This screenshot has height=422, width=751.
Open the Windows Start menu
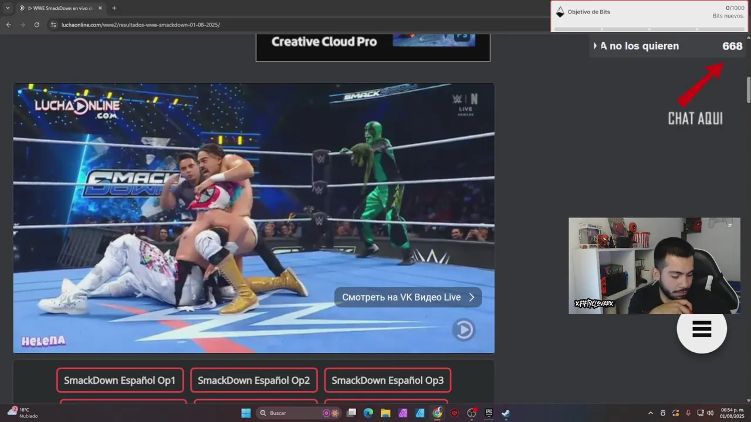[246, 413]
